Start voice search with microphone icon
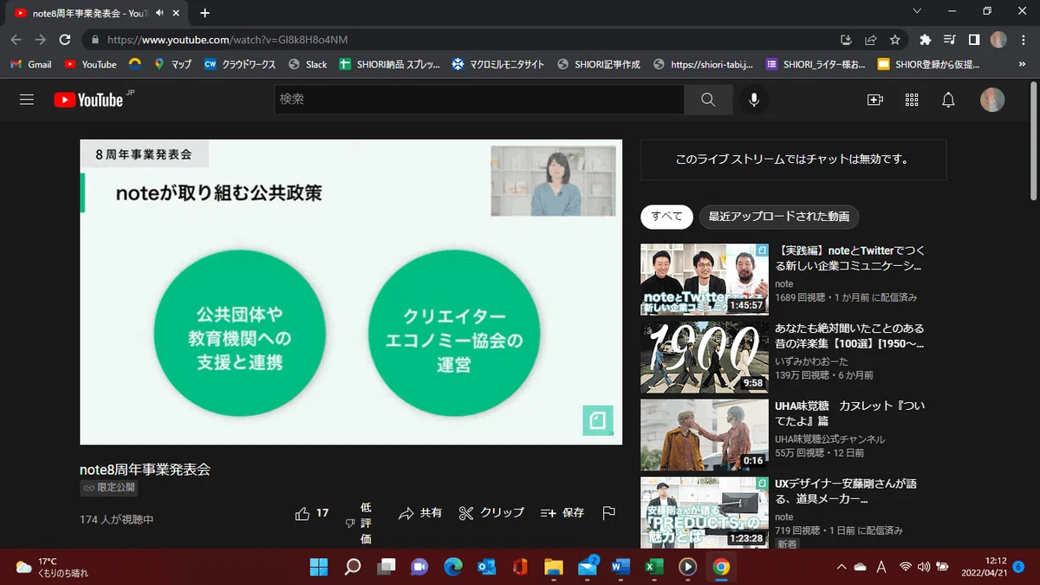The image size is (1040, 585). click(x=754, y=100)
